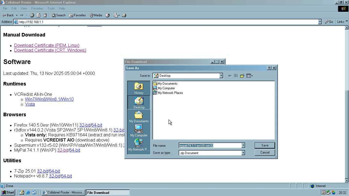Click the Stop loading icon
The height and width of the screenshot is (196, 349).
point(32,15)
